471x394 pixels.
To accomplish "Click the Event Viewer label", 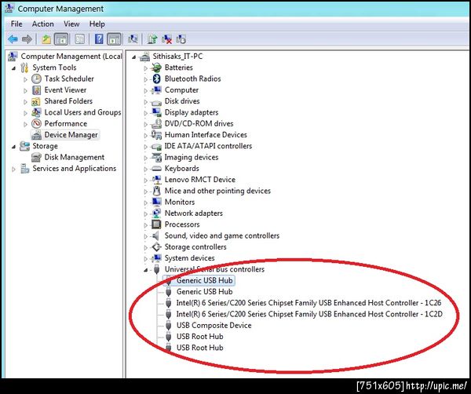I will tap(65, 90).
